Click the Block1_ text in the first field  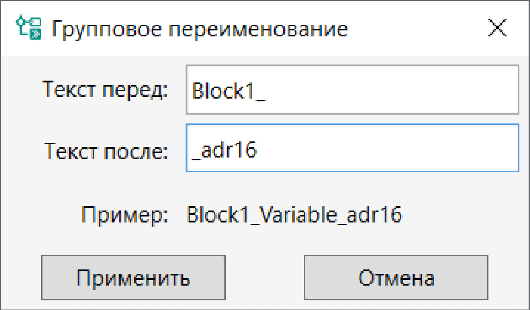(228, 90)
